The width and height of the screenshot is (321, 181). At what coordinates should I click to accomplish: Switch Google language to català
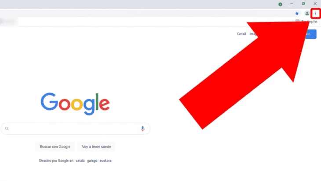pos(80,161)
